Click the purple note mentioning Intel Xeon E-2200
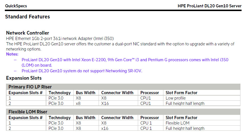 [x=125, y=60]
